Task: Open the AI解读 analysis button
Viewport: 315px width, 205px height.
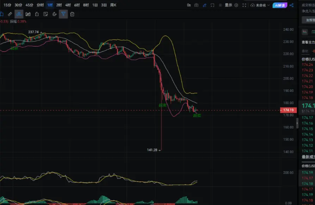Action: pyautogui.click(x=280, y=5)
